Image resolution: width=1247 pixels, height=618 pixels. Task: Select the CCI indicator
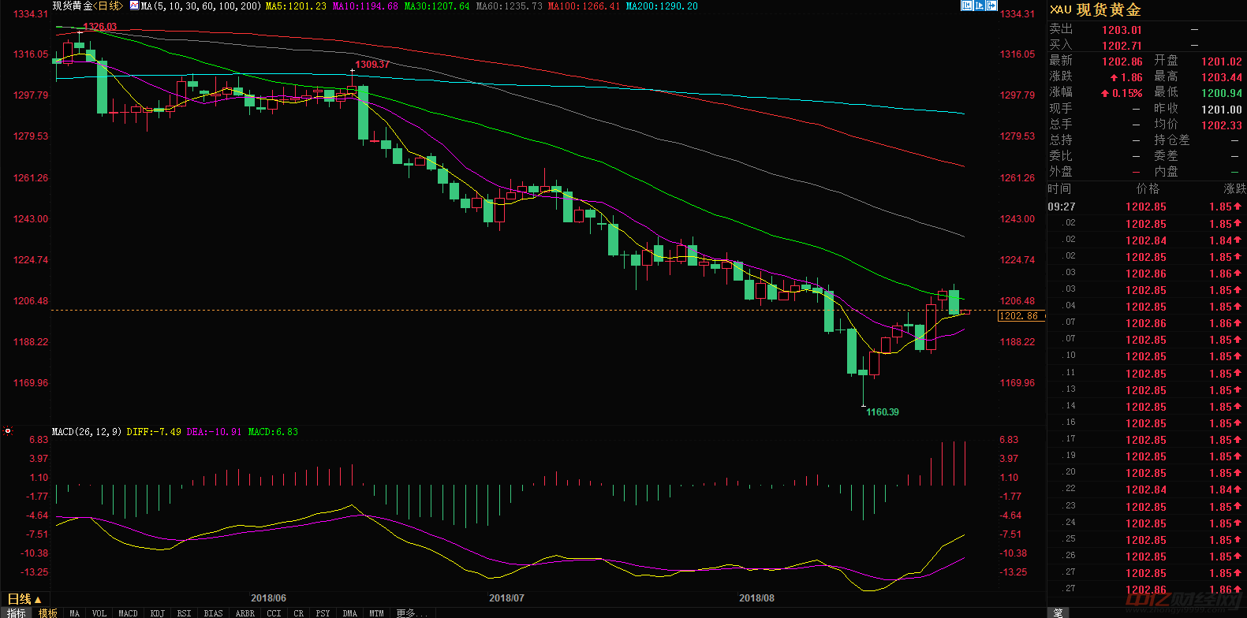point(274,613)
